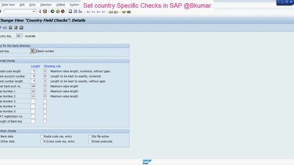Click empty Tax Number 5 length field
Screen dimensions: 294x165
33,111
